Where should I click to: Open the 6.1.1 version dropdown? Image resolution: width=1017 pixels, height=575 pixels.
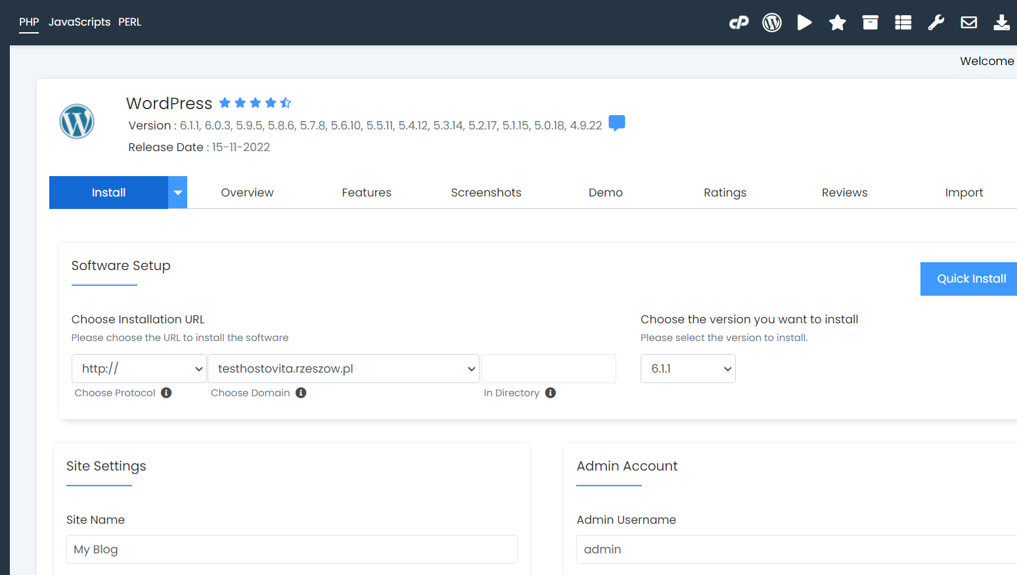[688, 369]
